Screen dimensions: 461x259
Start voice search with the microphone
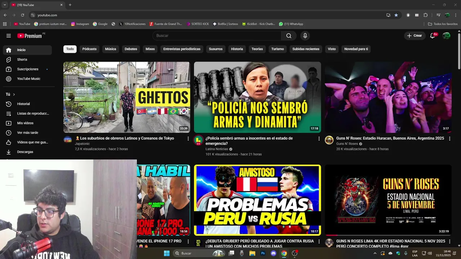[x=305, y=36]
